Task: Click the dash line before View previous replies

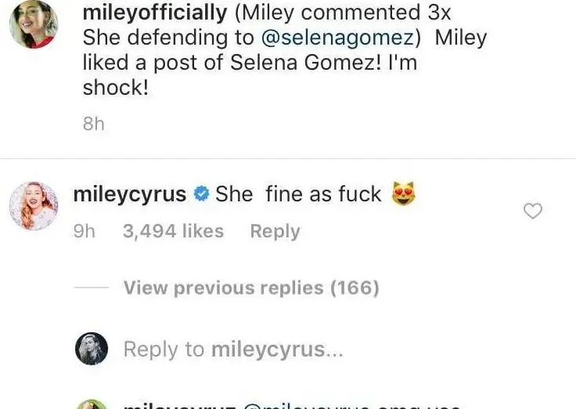Action: pos(91,288)
